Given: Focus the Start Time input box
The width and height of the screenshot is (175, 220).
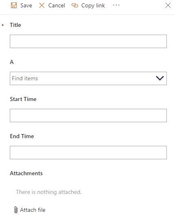Looking at the screenshot, I should click(x=88, y=115).
